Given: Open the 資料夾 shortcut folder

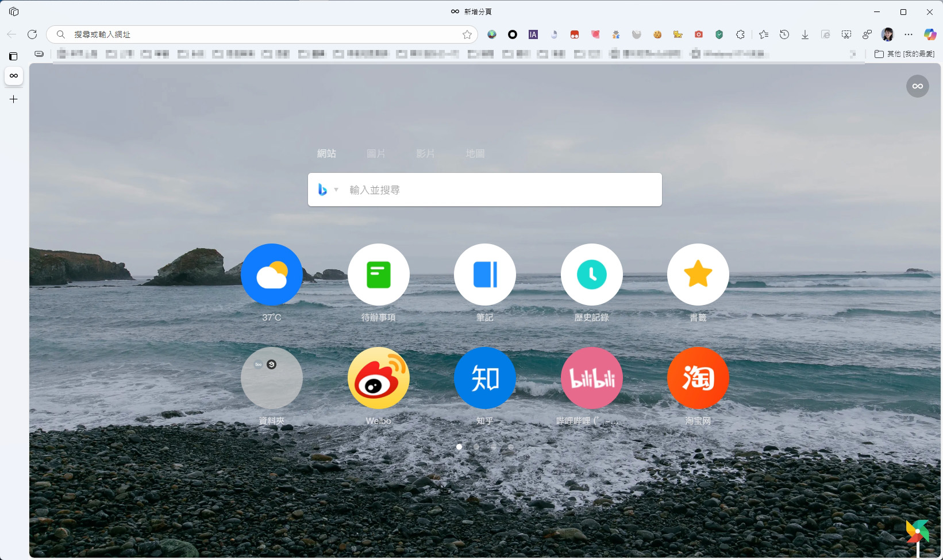Looking at the screenshot, I should click(x=272, y=378).
